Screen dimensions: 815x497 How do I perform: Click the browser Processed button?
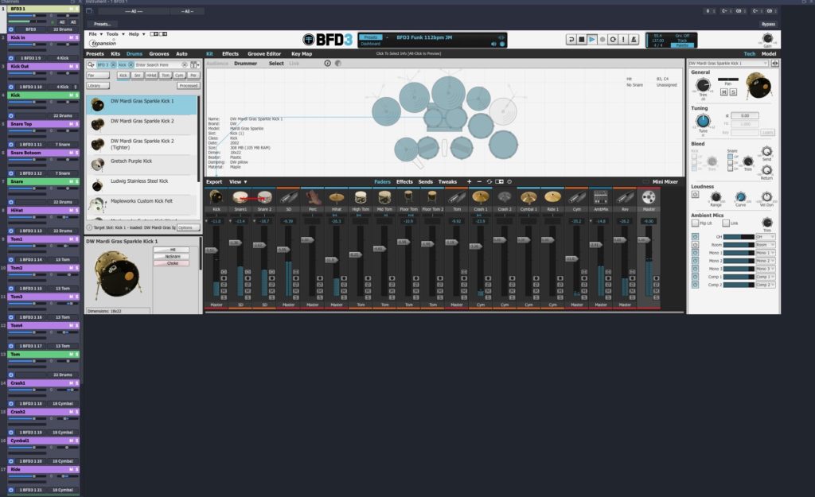coord(188,86)
